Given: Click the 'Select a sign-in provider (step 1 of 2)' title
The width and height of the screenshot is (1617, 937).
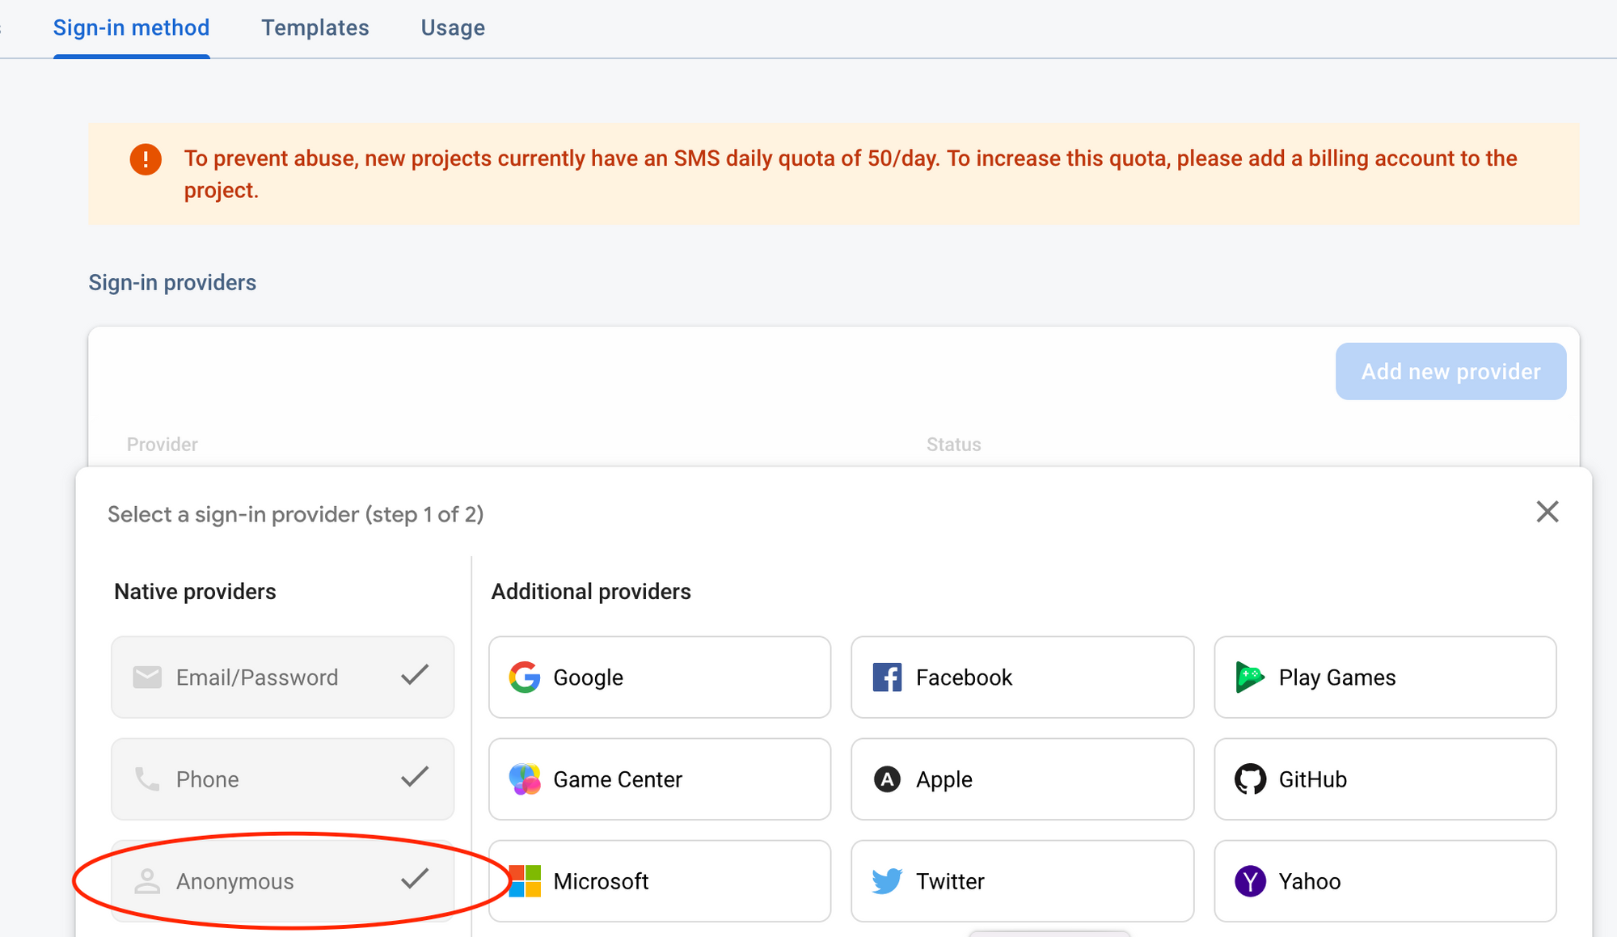Looking at the screenshot, I should coord(296,514).
